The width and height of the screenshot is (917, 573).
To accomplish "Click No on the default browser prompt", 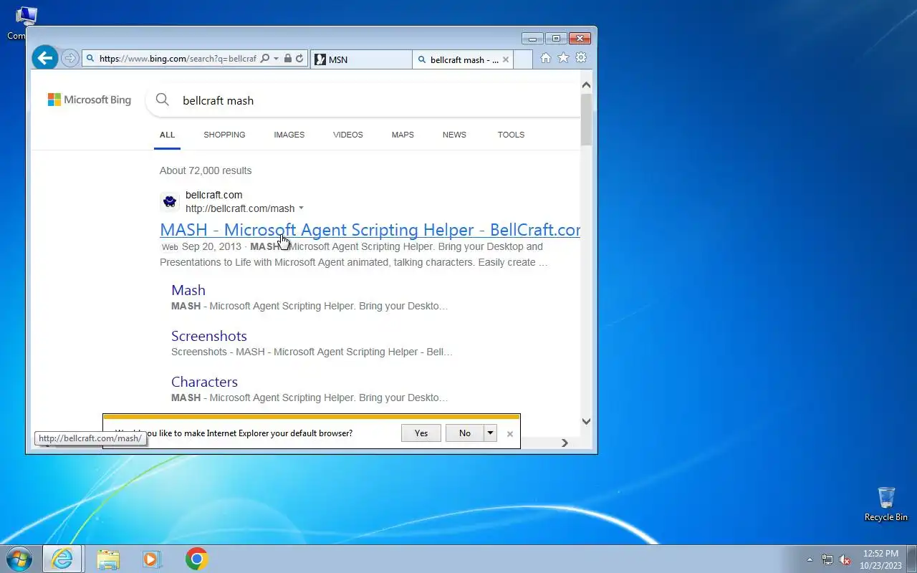I will click(x=465, y=433).
